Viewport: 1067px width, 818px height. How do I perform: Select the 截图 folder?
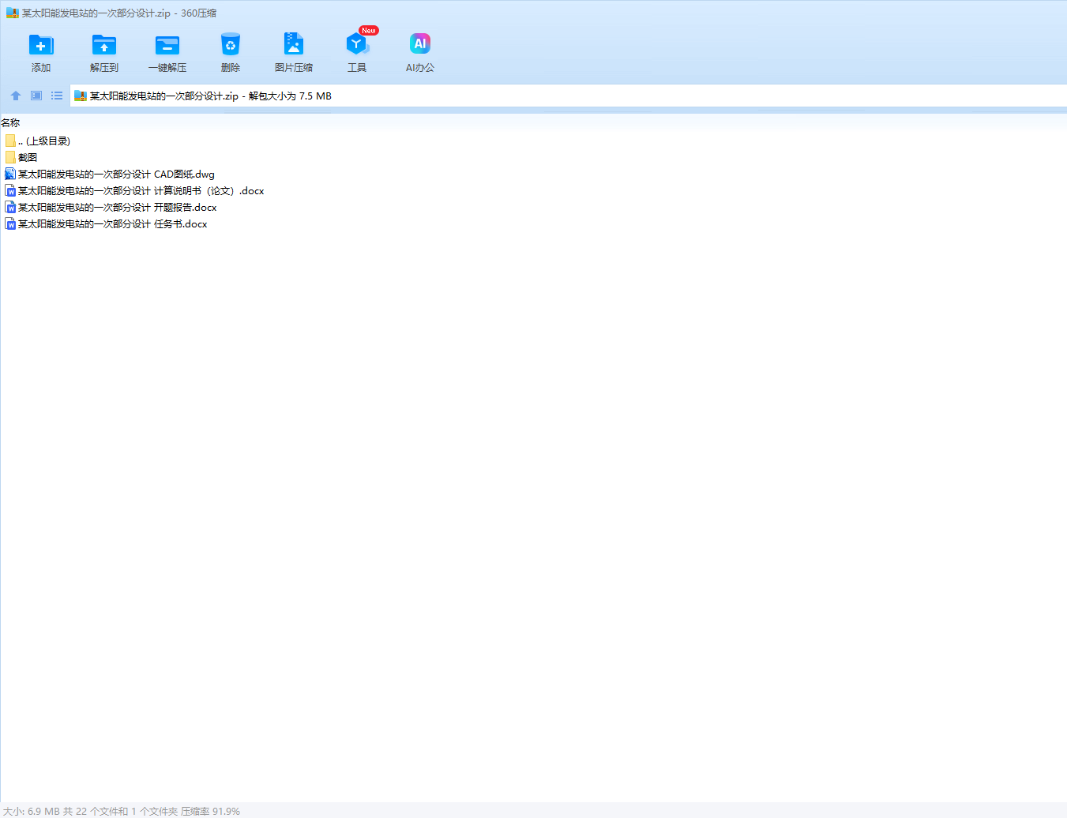(x=21, y=157)
